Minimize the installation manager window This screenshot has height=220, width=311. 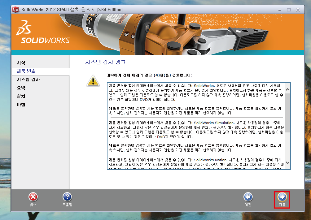point(279,10)
